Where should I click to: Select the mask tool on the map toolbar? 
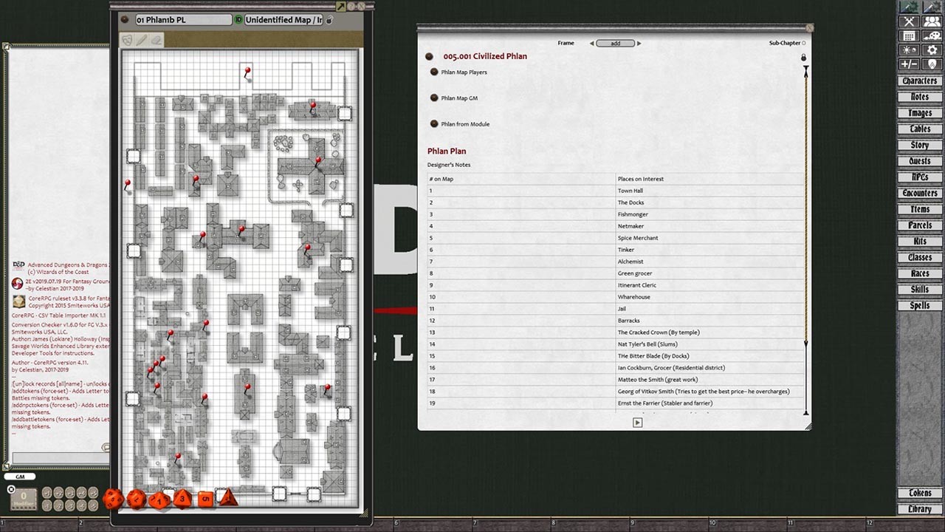tap(127, 40)
